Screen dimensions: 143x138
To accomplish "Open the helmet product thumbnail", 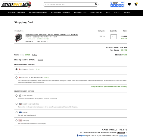I will [x=19, y=38].
